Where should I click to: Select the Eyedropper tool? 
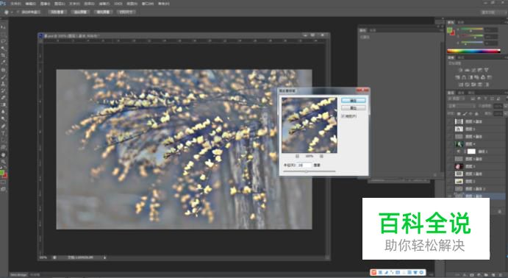[x=3, y=63]
